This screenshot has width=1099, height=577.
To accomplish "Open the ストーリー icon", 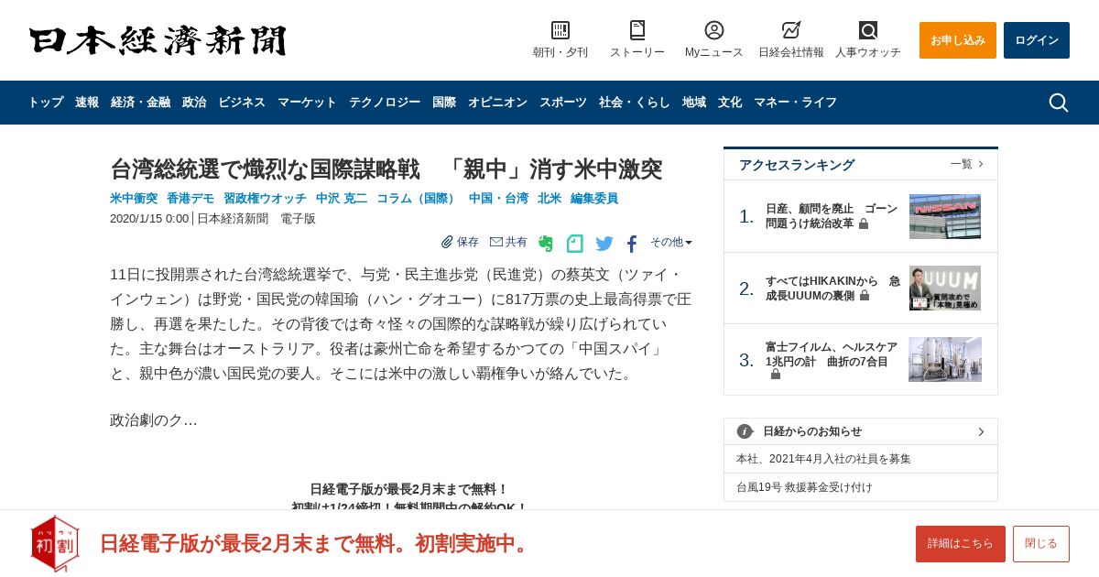I will (x=637, y=30).
